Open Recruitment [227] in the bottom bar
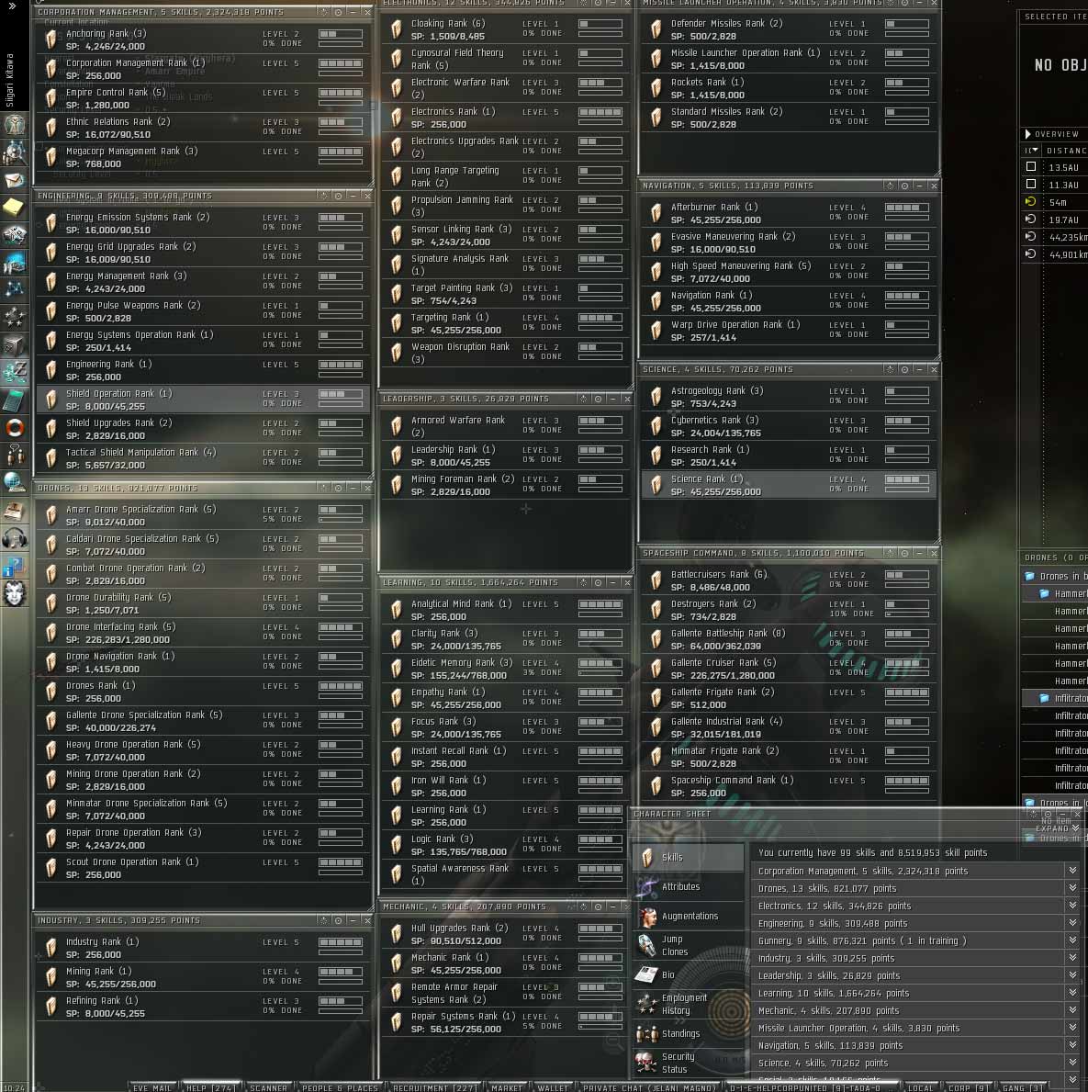1088x1092 pixels. 435,1087
